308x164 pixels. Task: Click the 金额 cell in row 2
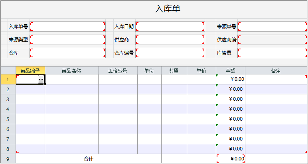(231, 89)
